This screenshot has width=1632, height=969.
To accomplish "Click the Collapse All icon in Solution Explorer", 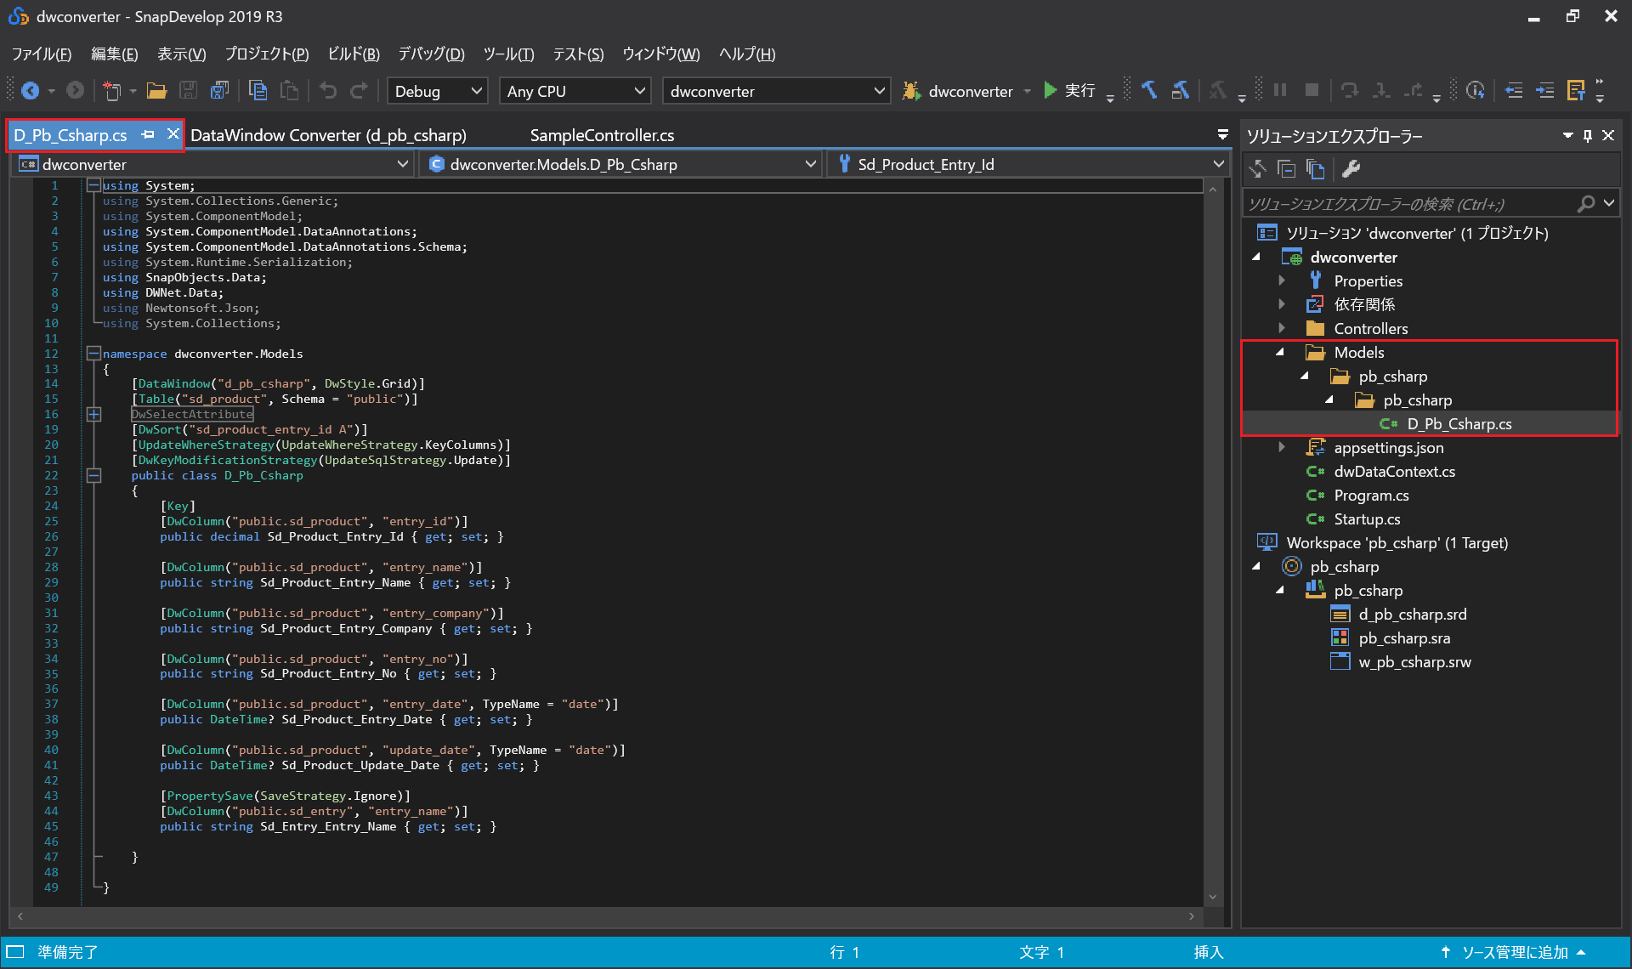I will 1287,169.
